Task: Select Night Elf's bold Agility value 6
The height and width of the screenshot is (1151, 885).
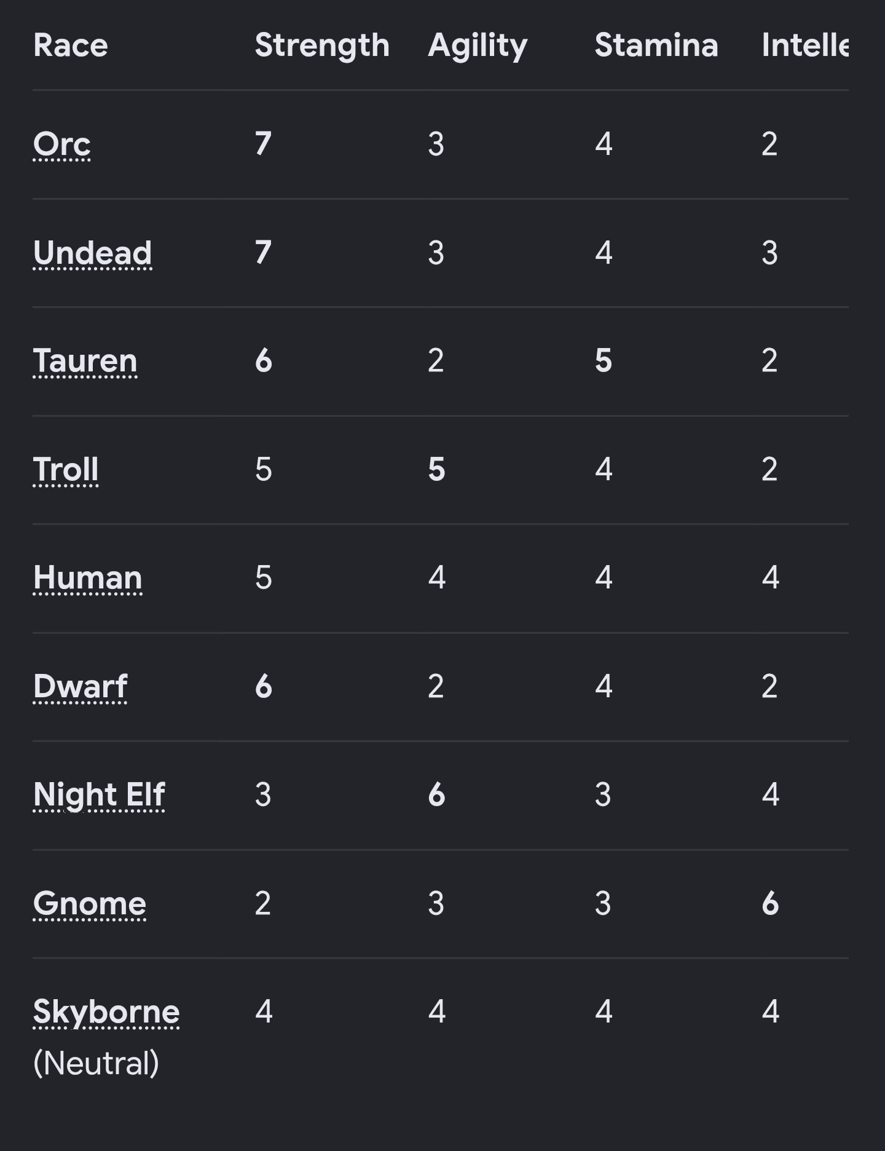Action: click(436, 795)
